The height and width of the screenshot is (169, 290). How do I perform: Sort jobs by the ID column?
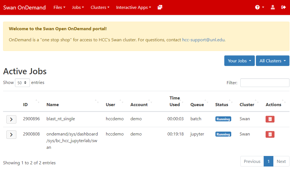(26, 105)
